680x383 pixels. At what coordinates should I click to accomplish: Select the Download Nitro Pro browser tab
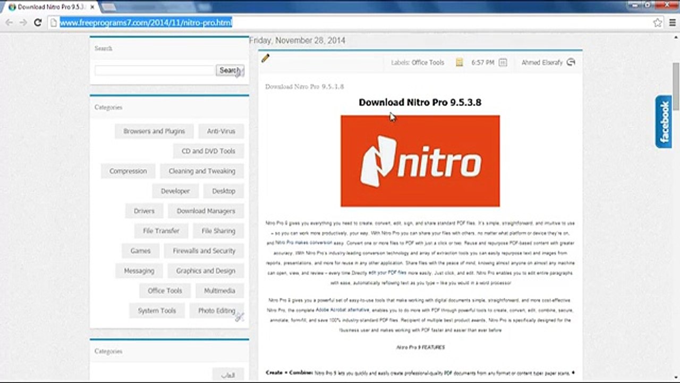[52, 7]
